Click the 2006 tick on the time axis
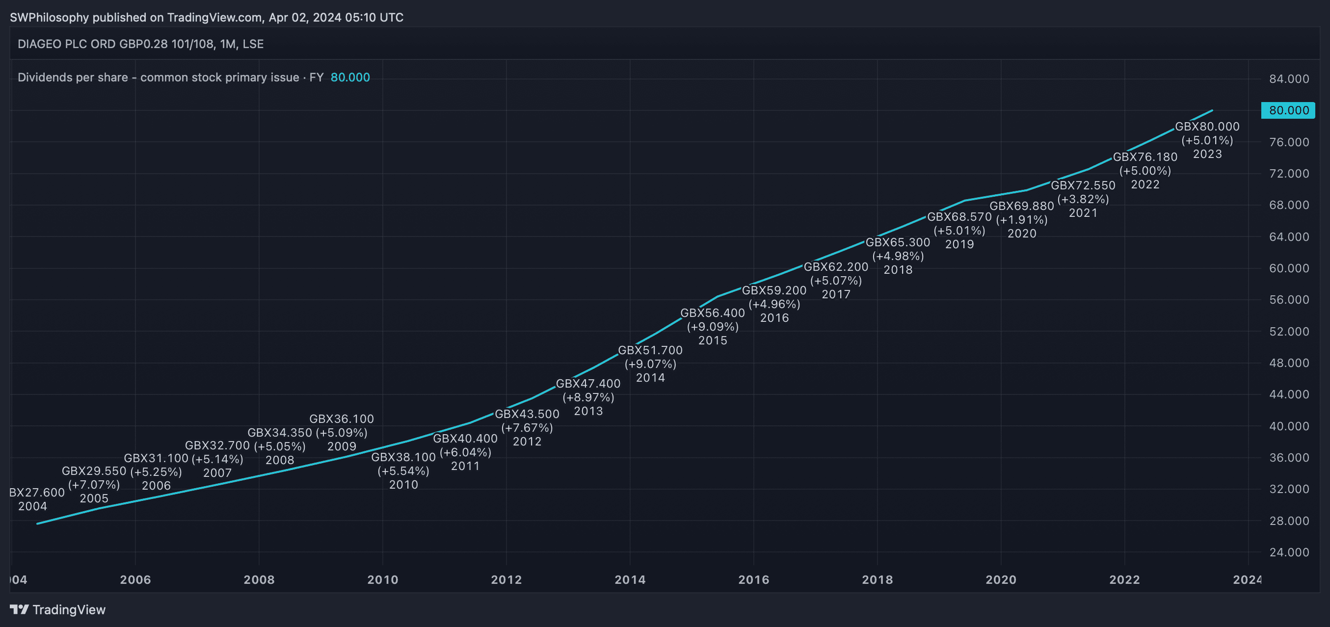Image resolution: width=1330 pixels, height=627 pixels. 135,579
